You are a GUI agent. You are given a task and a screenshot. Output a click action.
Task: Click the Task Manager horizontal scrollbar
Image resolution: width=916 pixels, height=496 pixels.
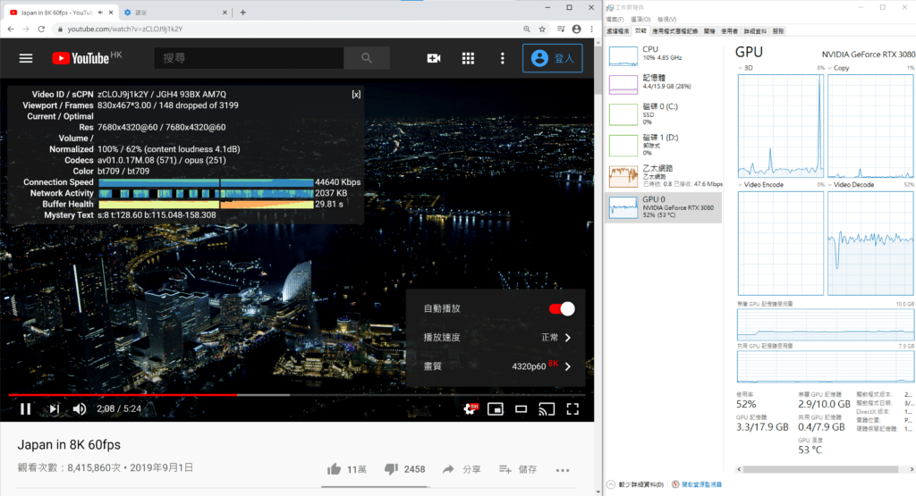[820, 469]
